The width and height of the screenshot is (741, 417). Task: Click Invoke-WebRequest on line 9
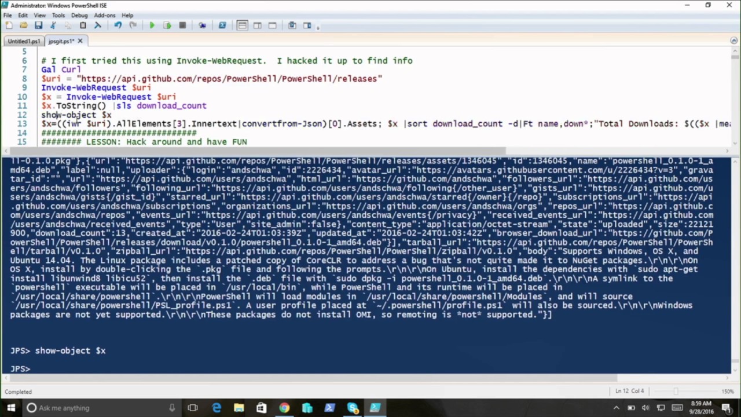[83, 87]
